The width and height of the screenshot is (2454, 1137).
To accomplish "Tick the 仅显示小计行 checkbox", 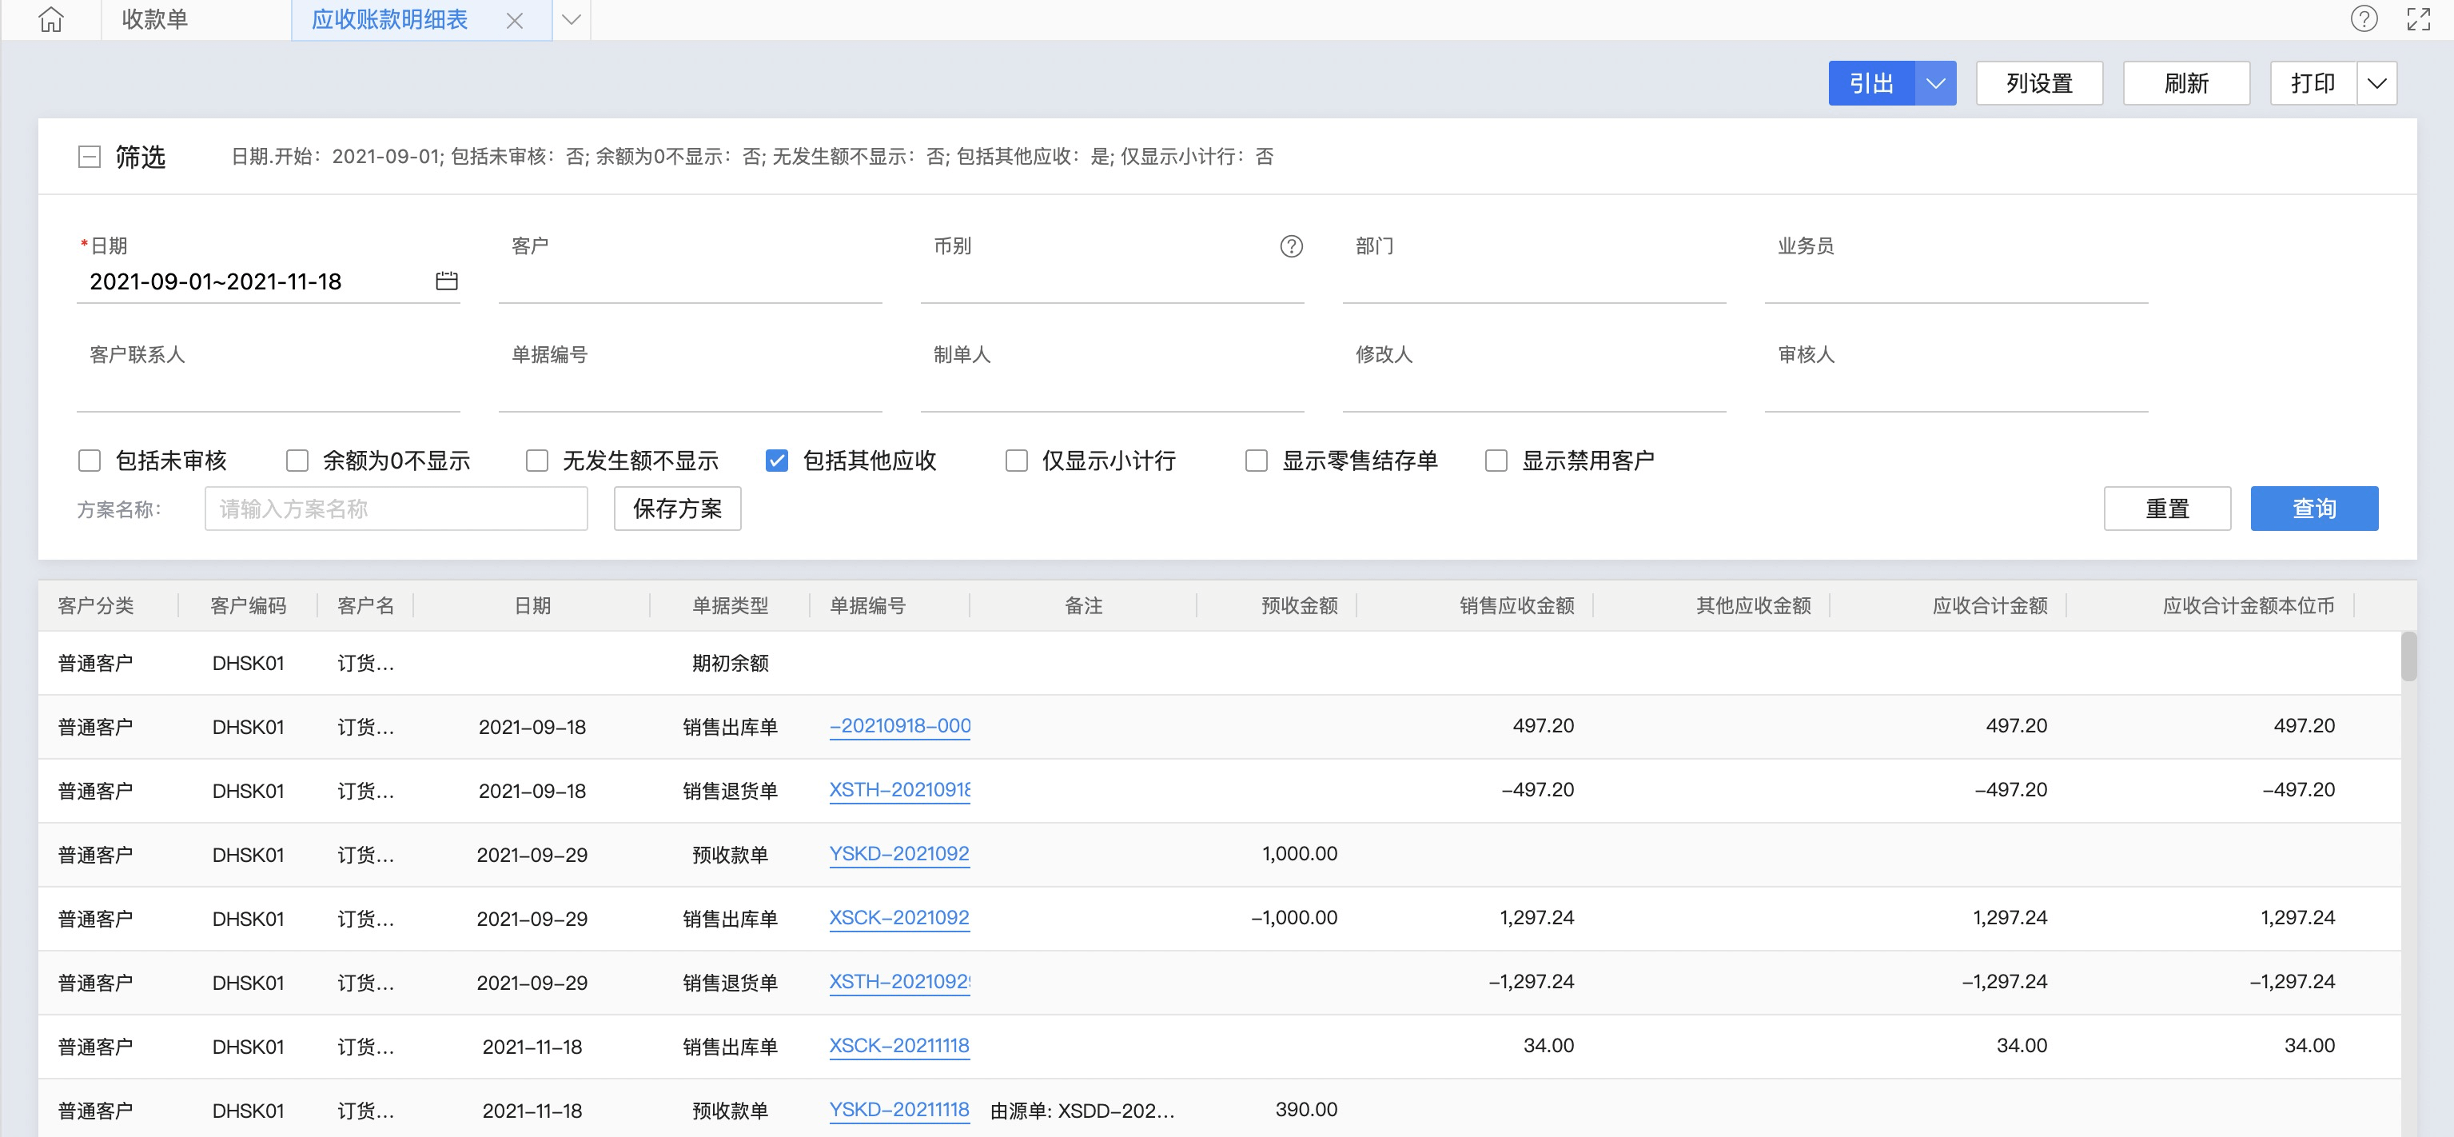I will point(1017,461).
